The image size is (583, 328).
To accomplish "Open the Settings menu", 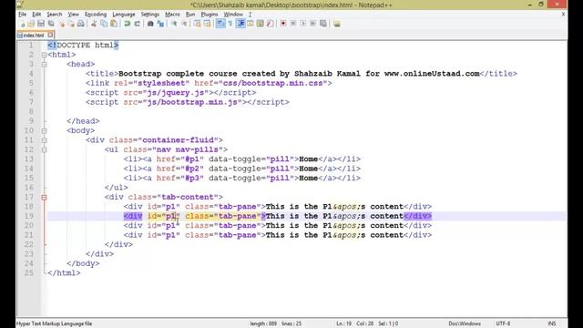I will point(149,15).
